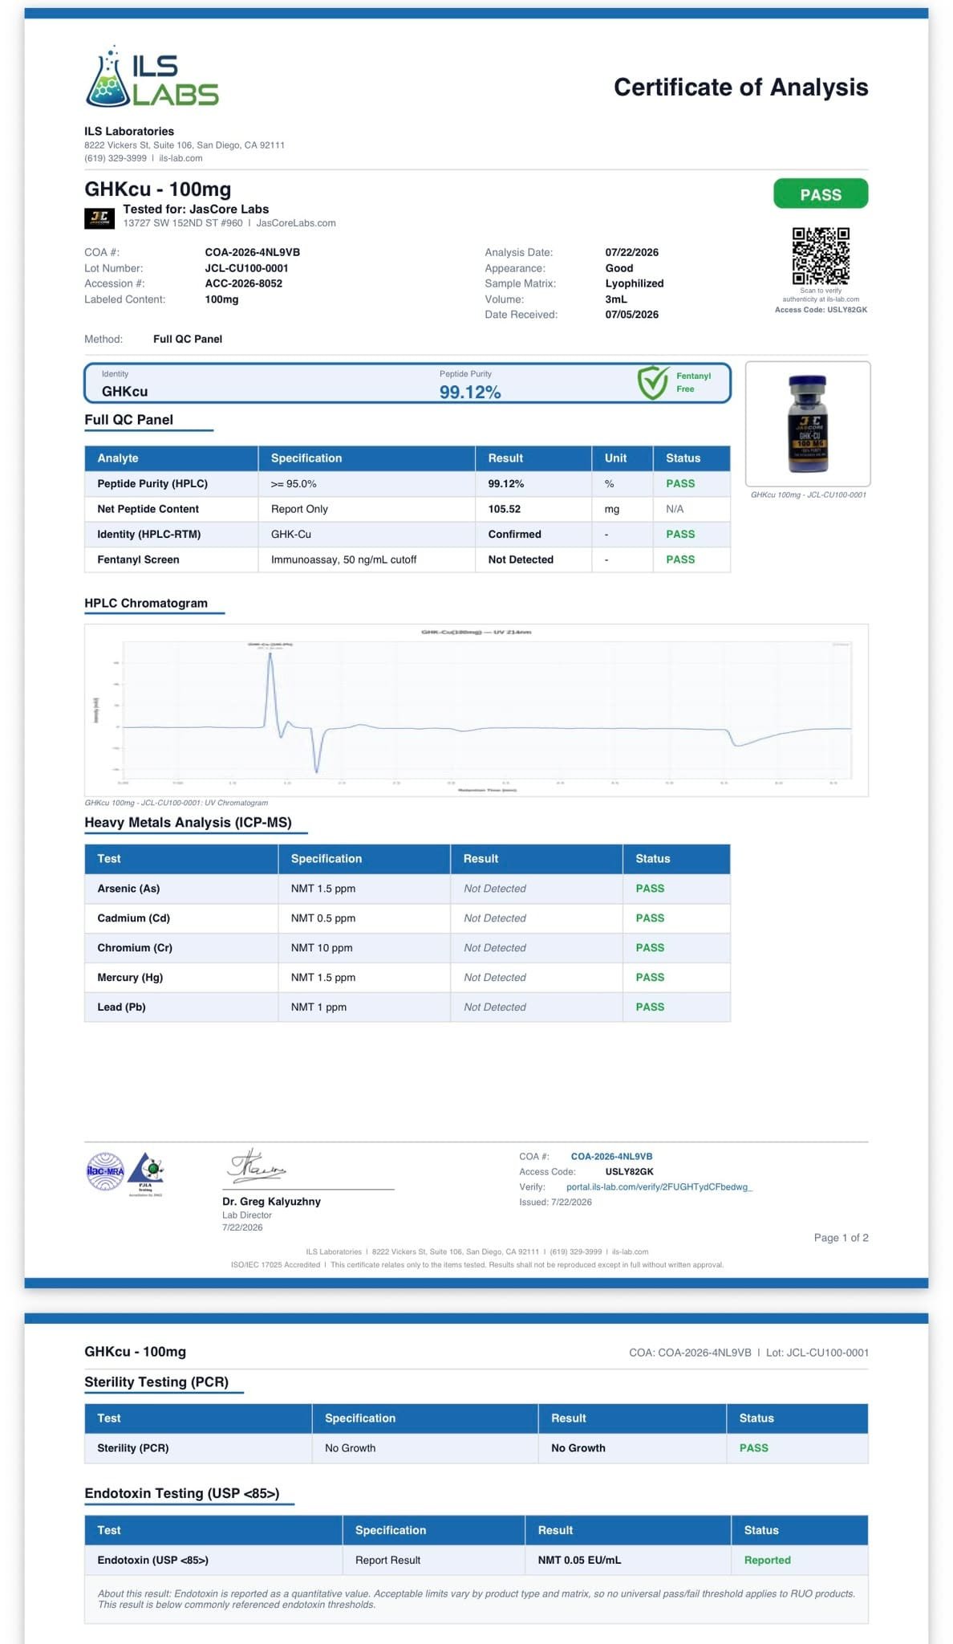Open the portal.ils-lab.com verify link
This screenshot has height=1644, width=953.
tap(659, 1186)
